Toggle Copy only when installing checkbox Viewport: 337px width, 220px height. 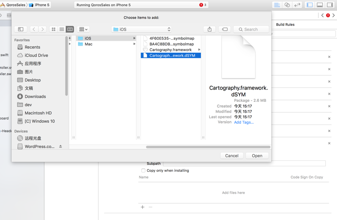(143, 171)
